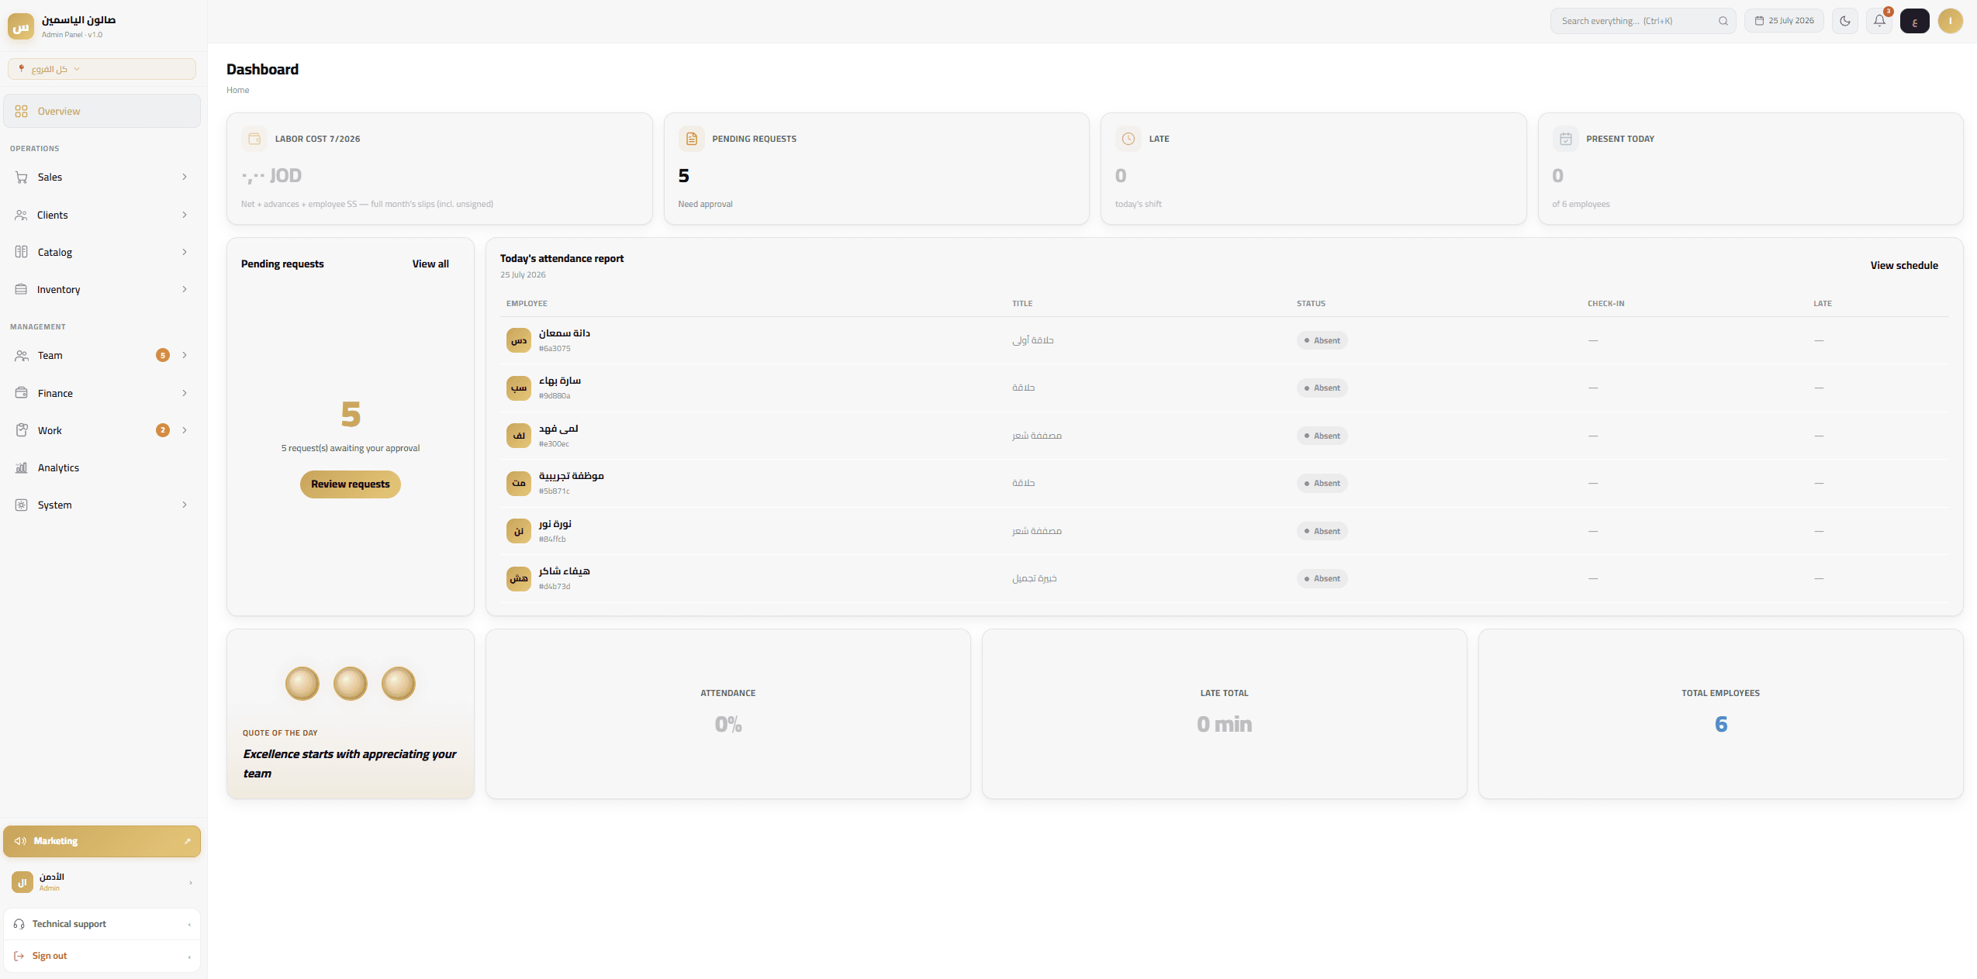Viewport: 1977px width, 979px height.
Task: Click the Clients people icon
Action: [22, 215]
